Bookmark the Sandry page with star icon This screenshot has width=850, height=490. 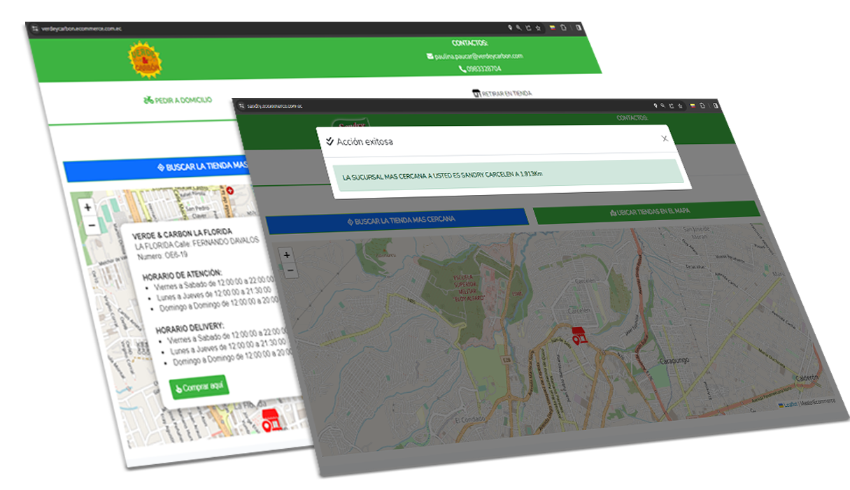coord(680,106)
